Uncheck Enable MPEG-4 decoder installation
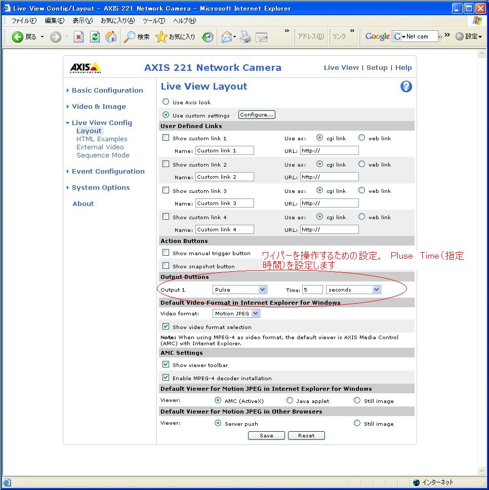Image resolution: width=489 pixels, height=490 pixels. [x=166, y=378]
